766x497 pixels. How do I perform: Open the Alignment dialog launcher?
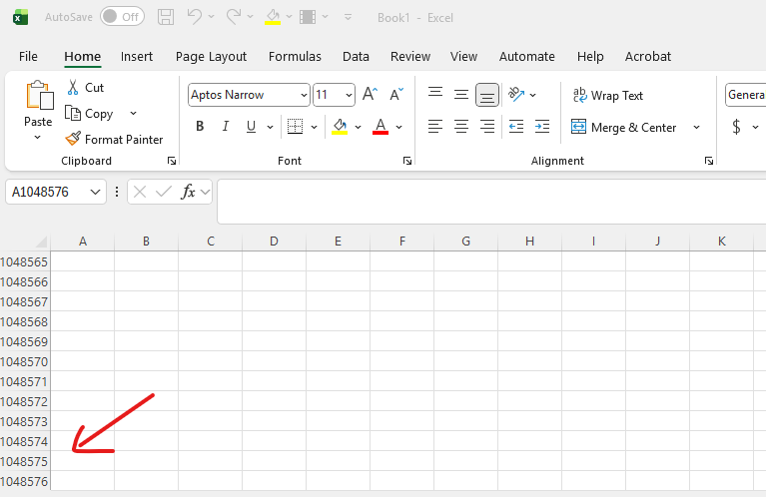tap(709, 161)
